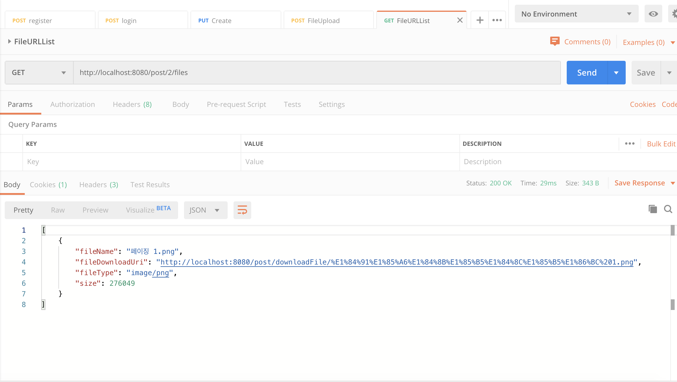
Task: Expand the FileURLList request name triangle
Action: click(x=9, y=42)
